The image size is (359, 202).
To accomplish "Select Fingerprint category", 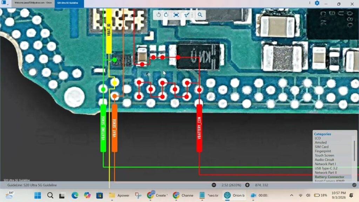I will [323, 151].
